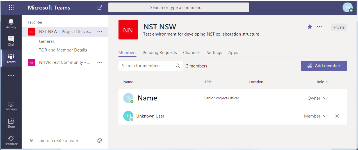Click the large Name member label

pos(147,98)
